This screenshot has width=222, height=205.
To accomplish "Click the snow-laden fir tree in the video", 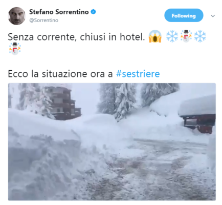I will click(123, 101).
